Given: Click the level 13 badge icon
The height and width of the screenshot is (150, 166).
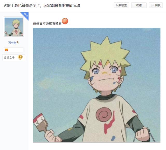Looking at the screenshot, I should pyautogui.click(x=20, y=57).
